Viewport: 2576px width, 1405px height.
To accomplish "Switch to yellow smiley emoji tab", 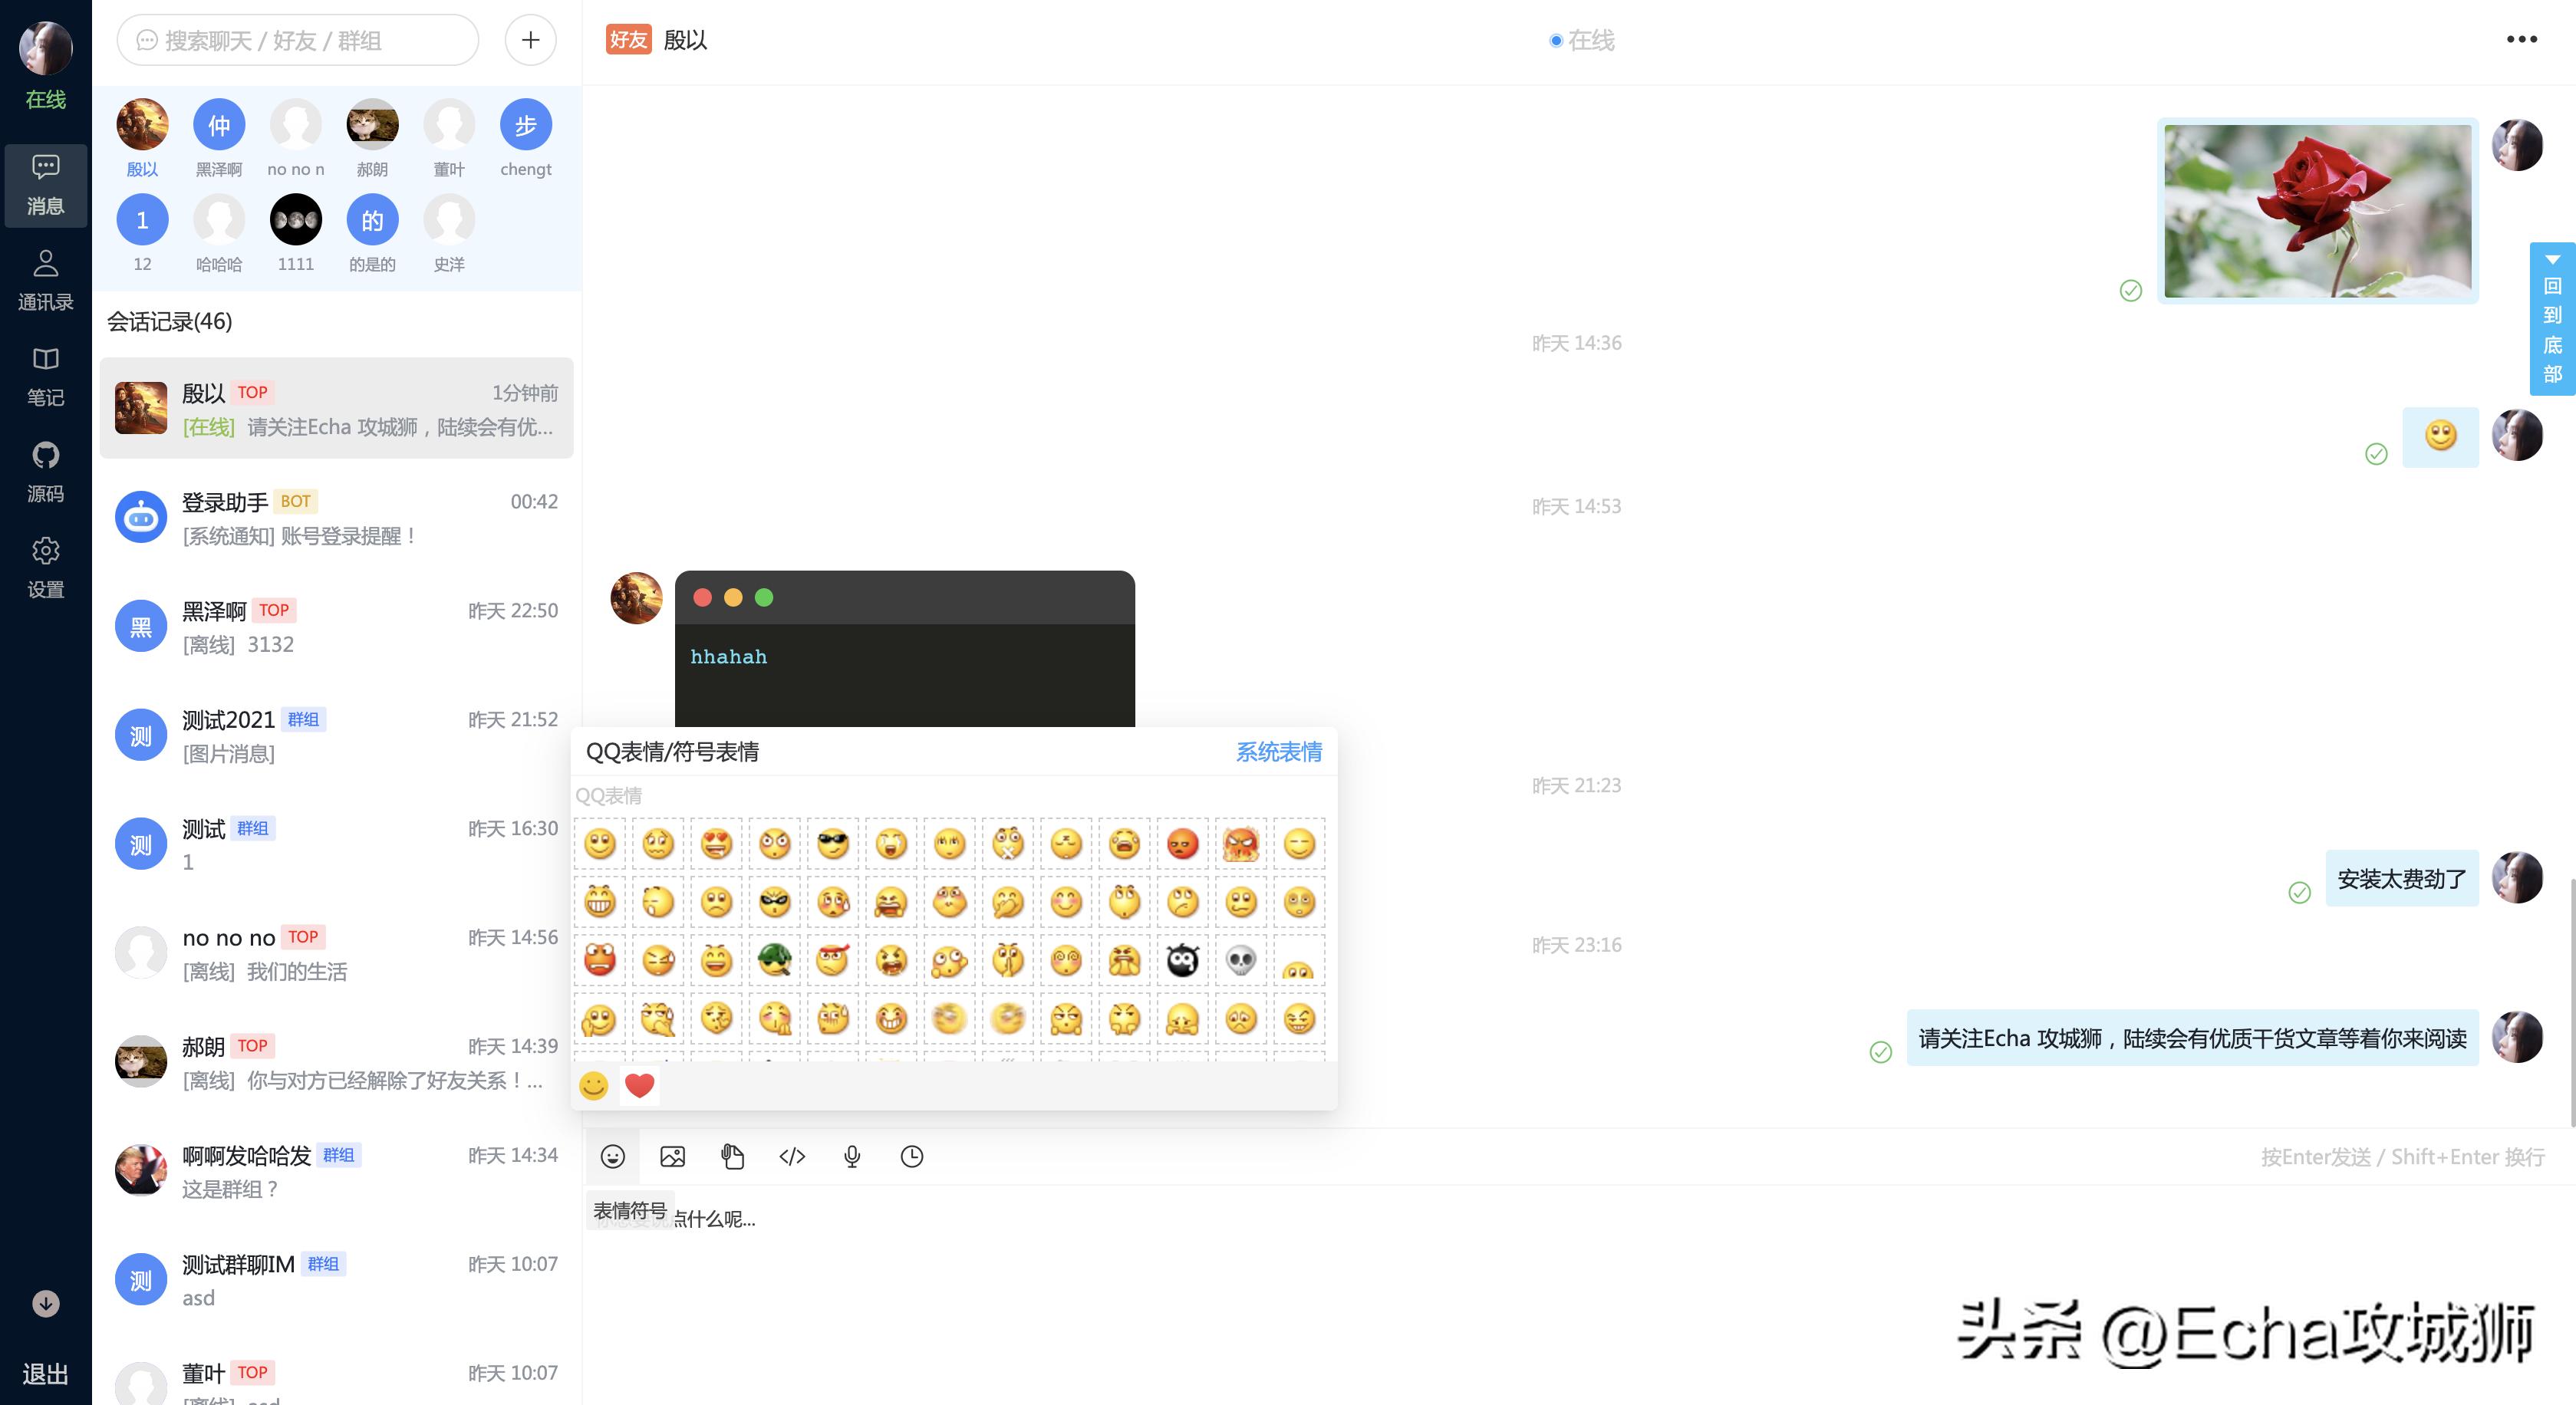I will pos(594,1085).
